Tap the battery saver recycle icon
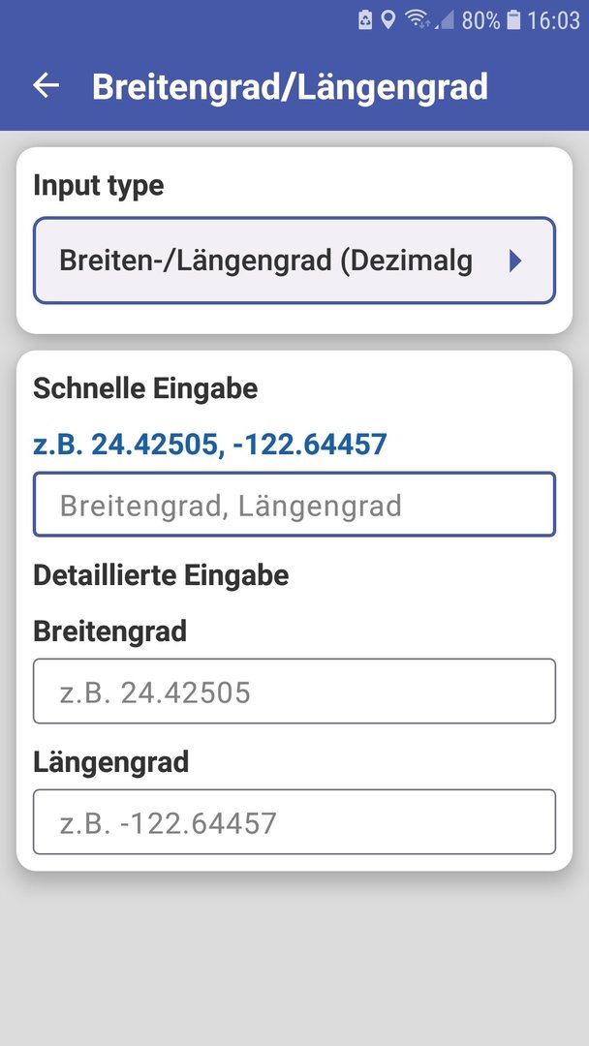The width and height of the screenshot is (589, 1046). pyautogui.click(x=365, y=20)
